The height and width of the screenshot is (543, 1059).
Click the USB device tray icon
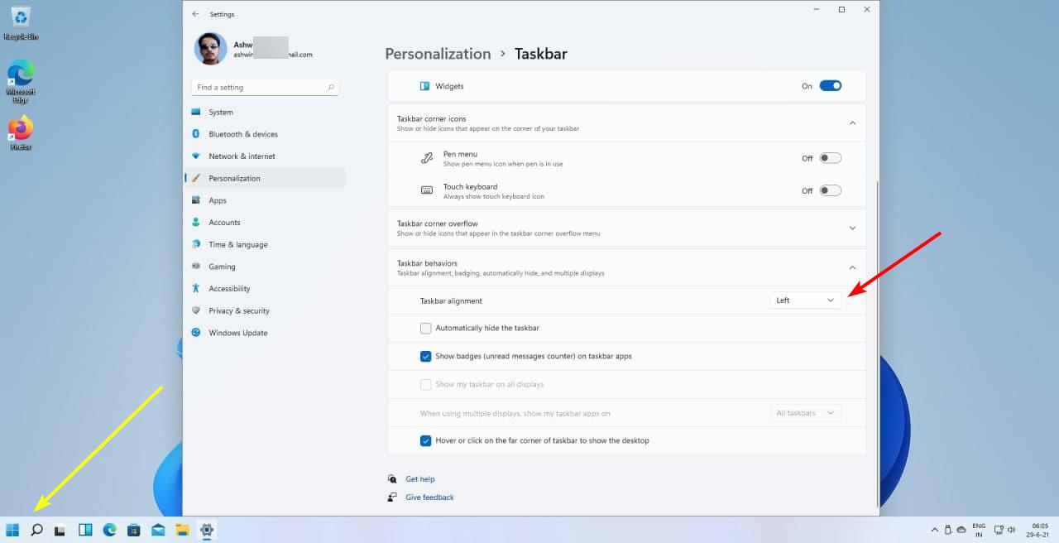[x=948, y=530]
